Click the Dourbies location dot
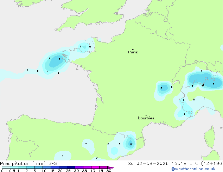The width and height of the screenshot is (223, 172). coord(146,115)
